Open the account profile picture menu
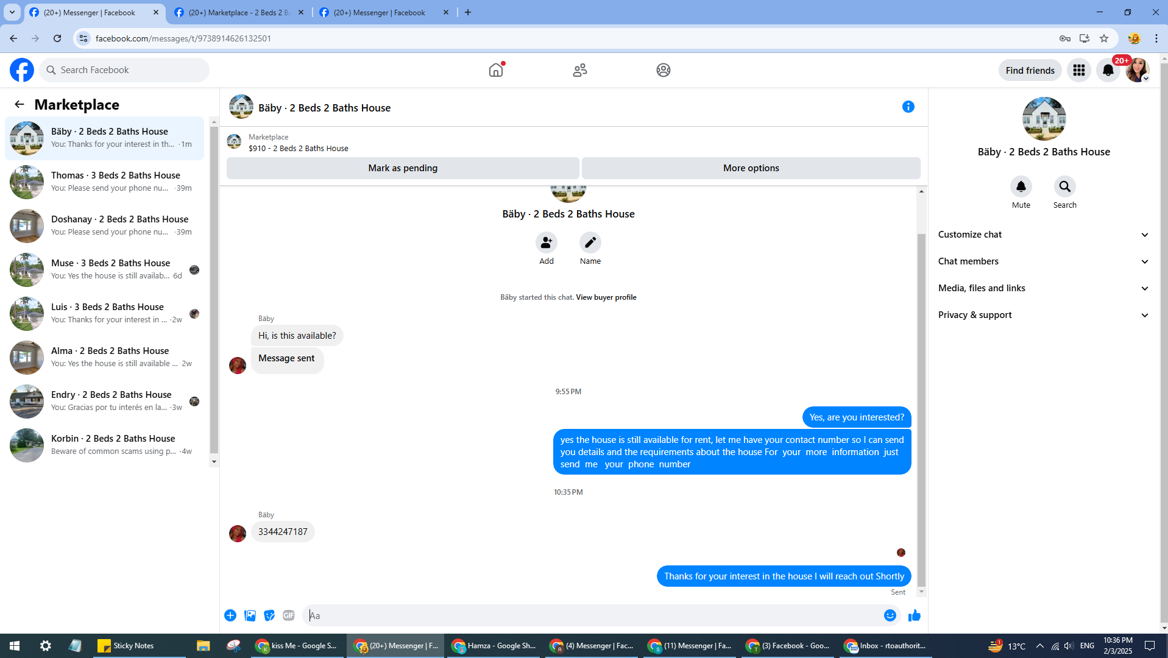This screenshot has width=1168, height=658. pos(1138,70)
